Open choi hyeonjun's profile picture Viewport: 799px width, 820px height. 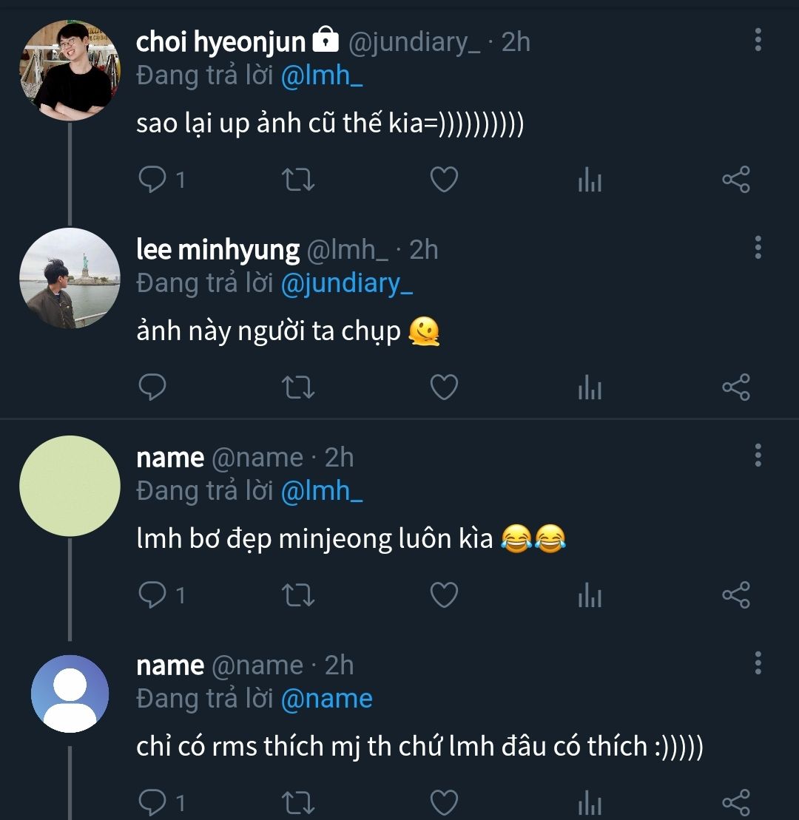70,70
